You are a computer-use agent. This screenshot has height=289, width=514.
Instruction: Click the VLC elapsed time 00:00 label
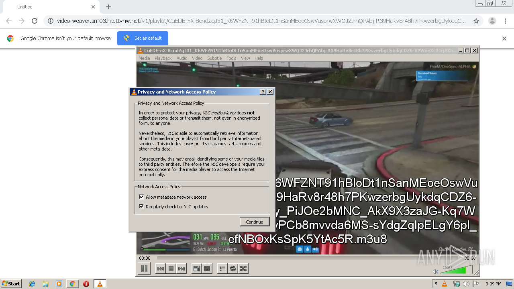145,258
